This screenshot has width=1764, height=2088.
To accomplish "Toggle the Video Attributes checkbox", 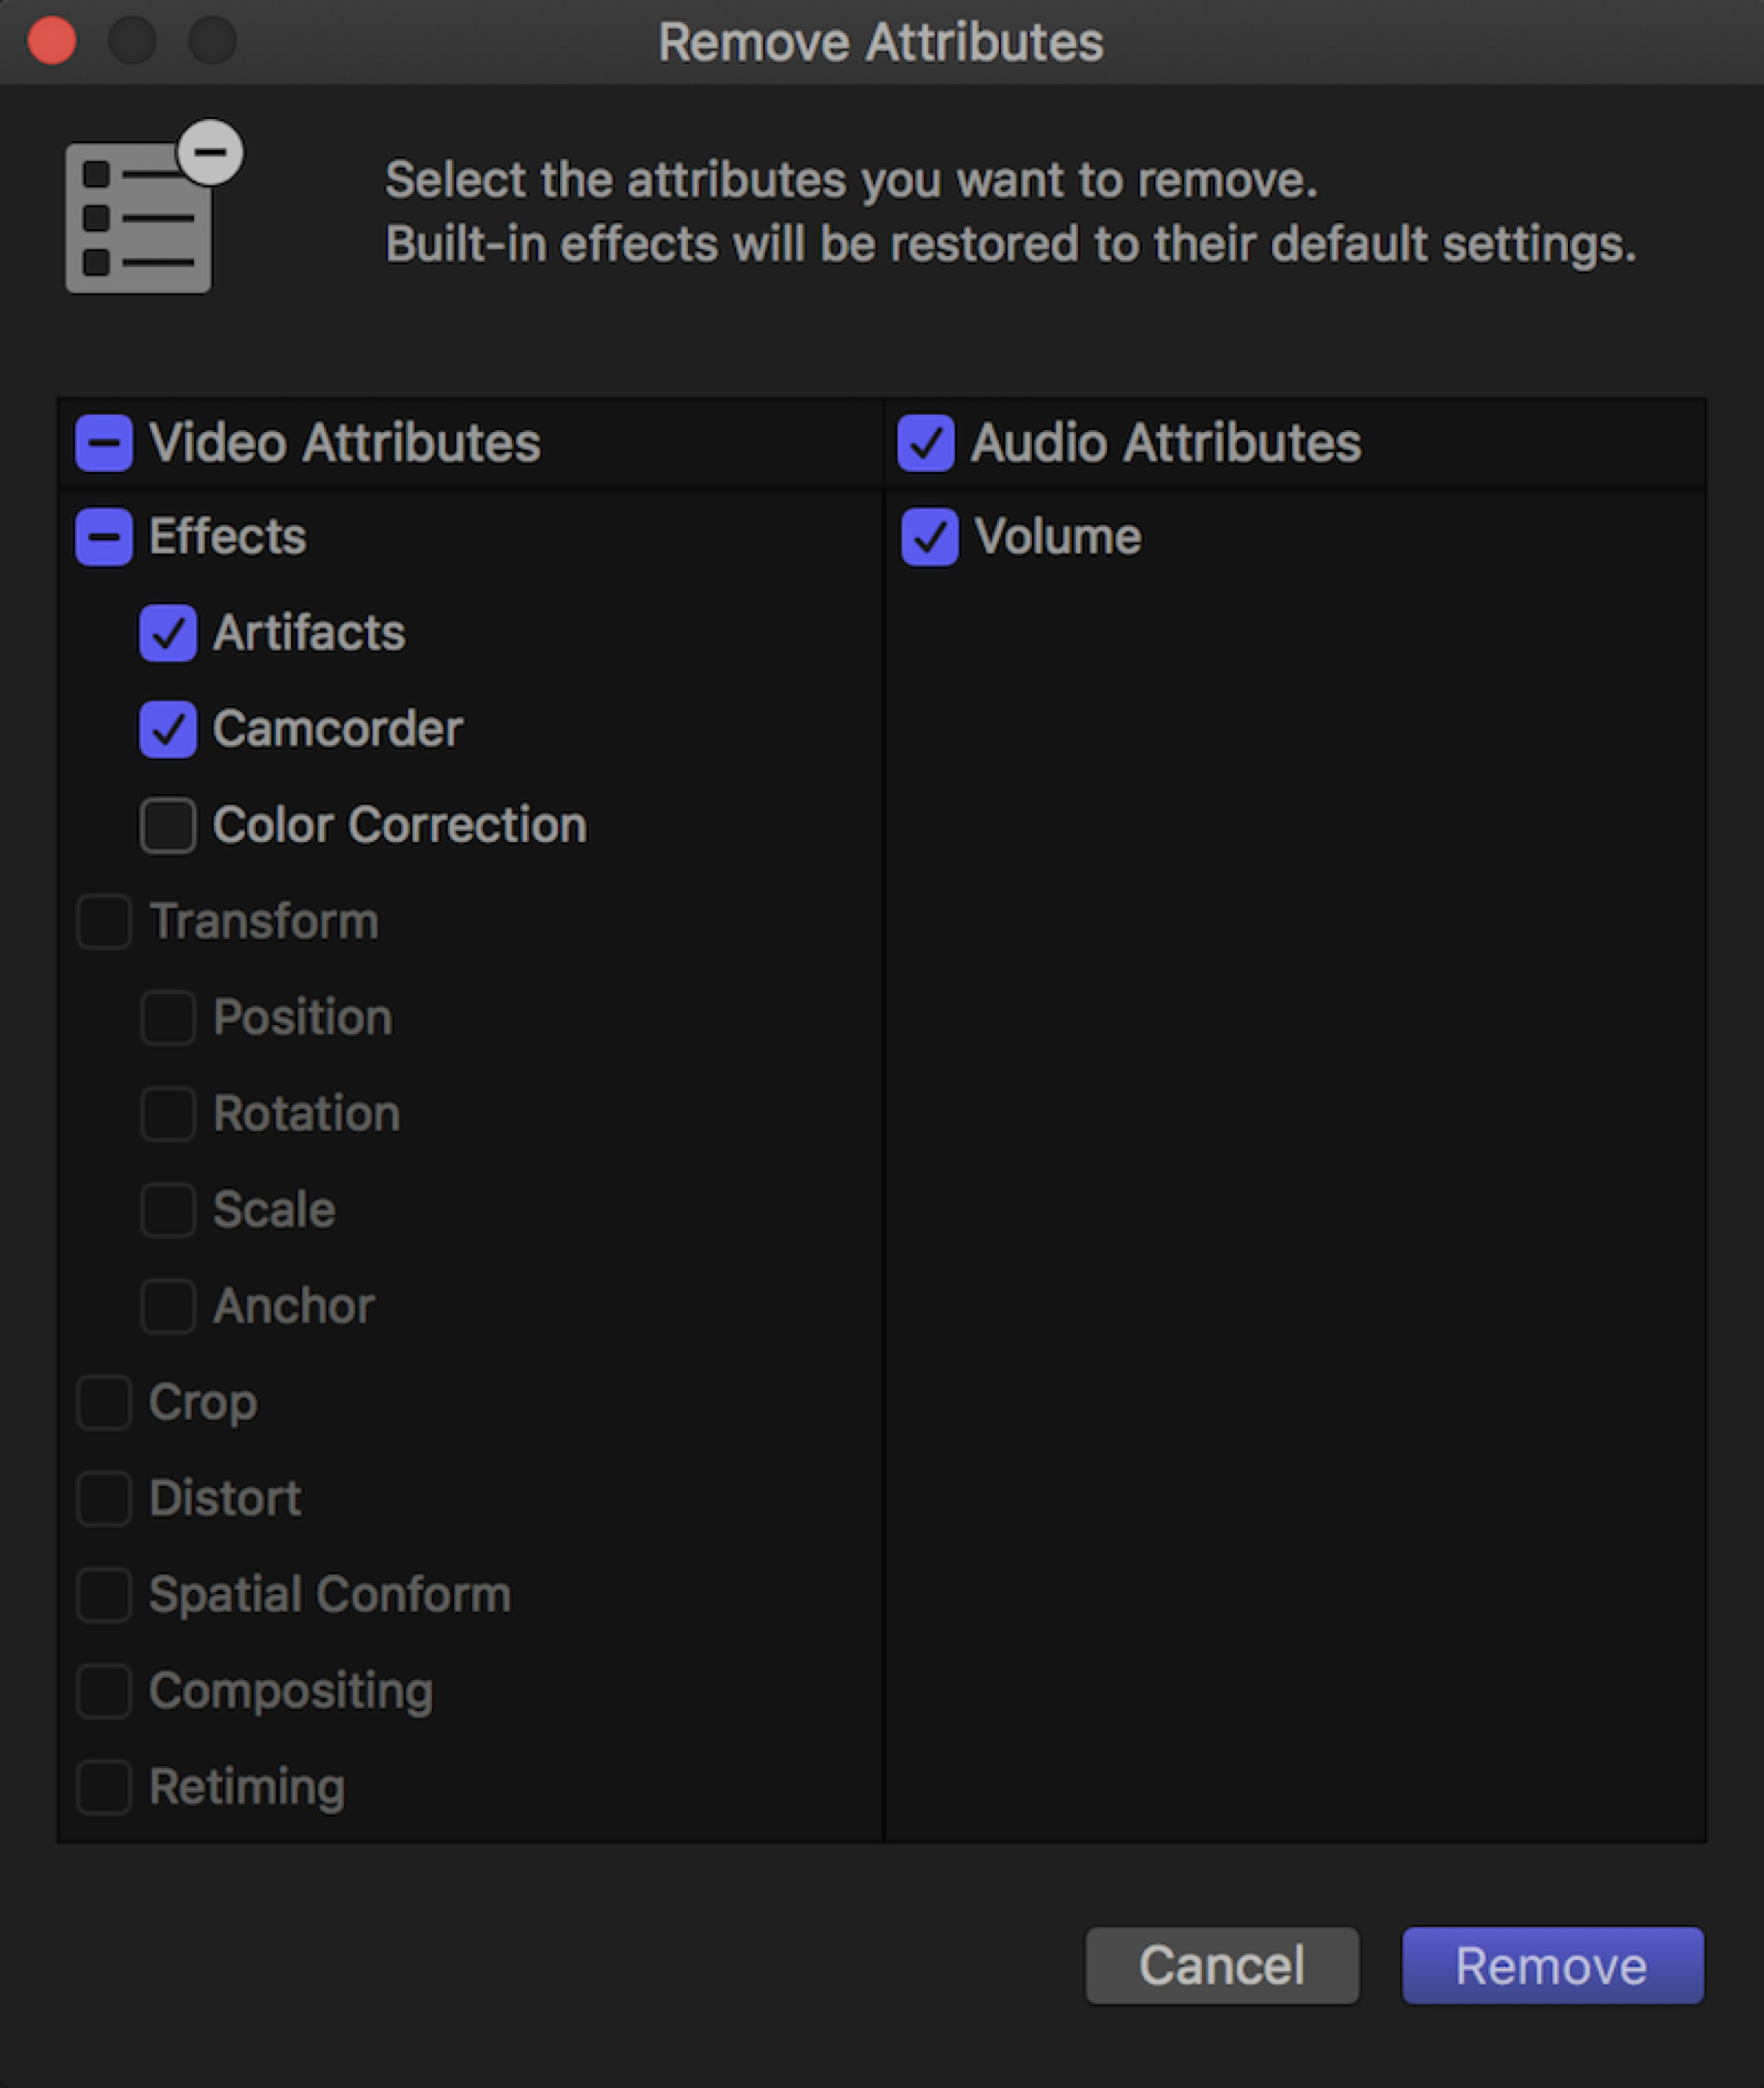I will coord(104,443).
